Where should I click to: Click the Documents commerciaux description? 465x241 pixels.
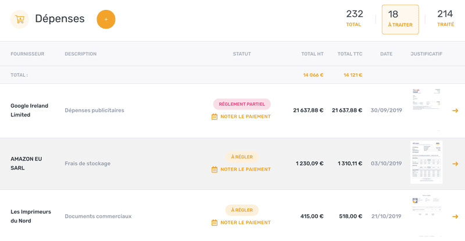(98, 217)
